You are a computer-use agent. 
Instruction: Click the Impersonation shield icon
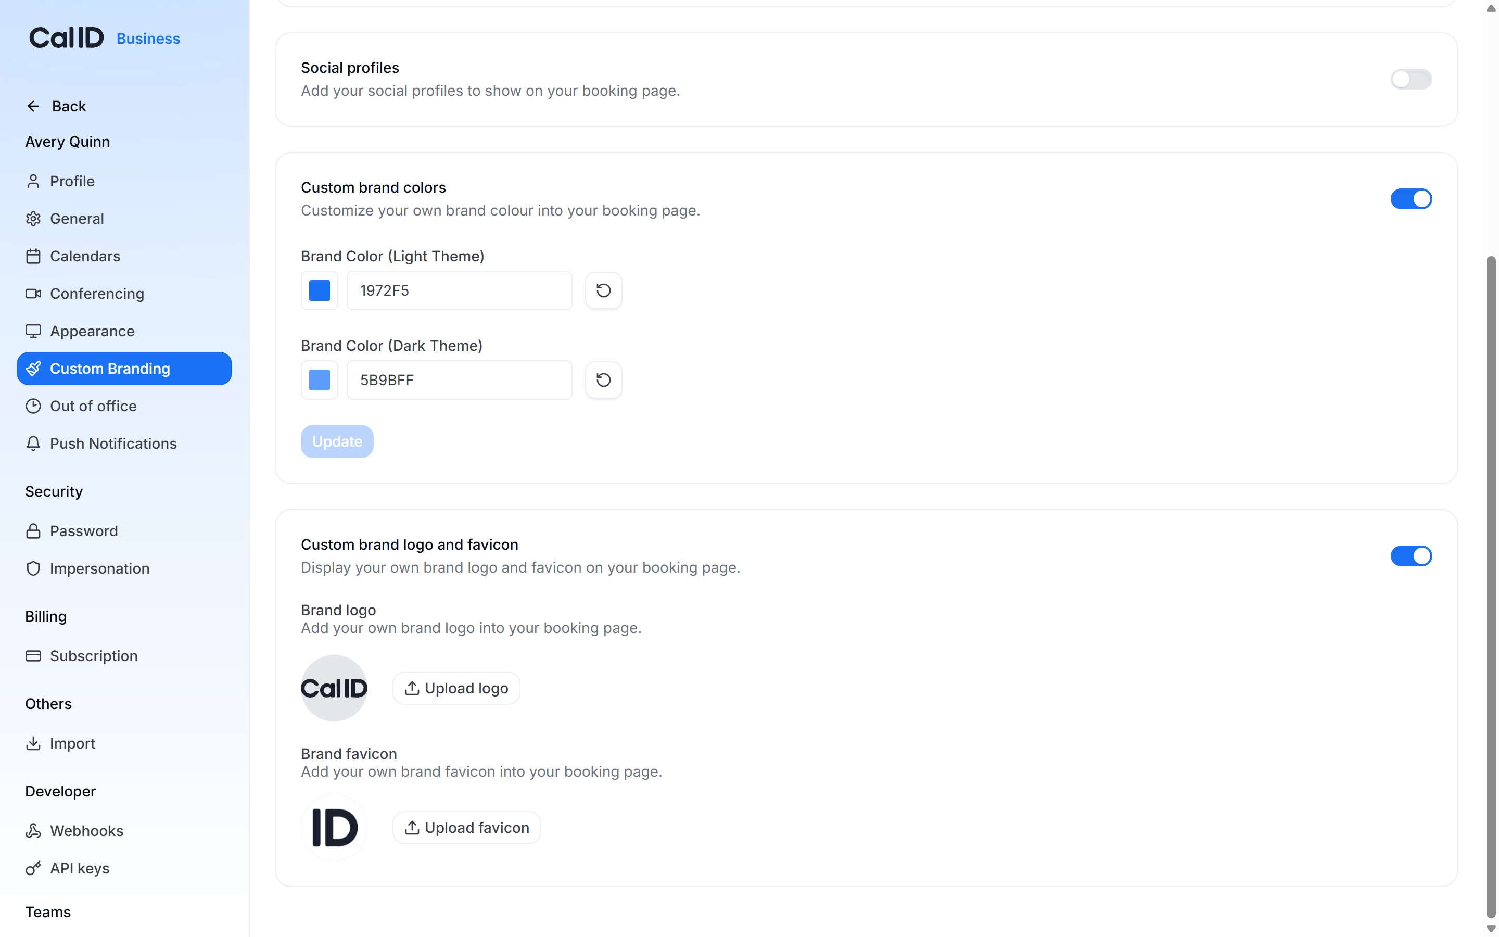(x=33, y=568)
